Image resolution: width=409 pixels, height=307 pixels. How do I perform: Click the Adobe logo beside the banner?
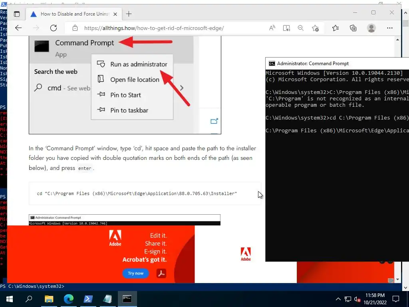pos(246,254)
